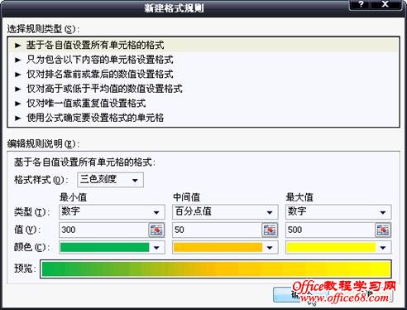Select rule 仅对唯一值或重复值设置格式
This screenshot has height=310, width=407.
[x=203, y=104]
